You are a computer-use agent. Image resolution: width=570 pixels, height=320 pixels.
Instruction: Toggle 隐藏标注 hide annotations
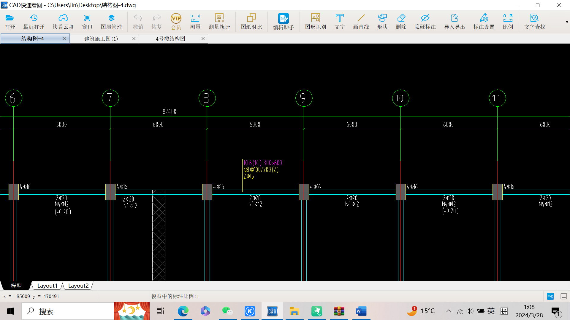tap(425, 22)
